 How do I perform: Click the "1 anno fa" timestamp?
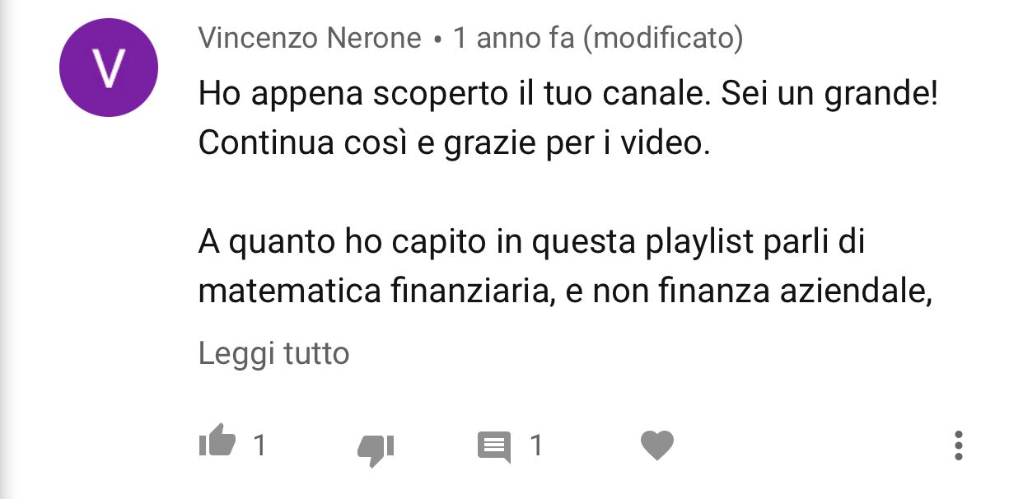click(x=513, y=38)
